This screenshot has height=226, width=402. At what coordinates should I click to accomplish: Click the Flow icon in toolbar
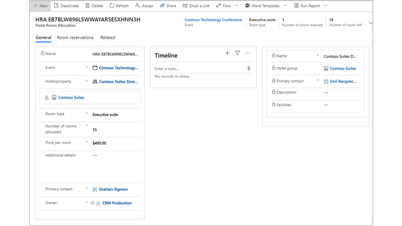tap(218, 5)
